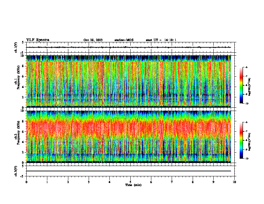The image size is (264, 204).
Task: Click inside the ch.1 spectrogram panel
Action: click(129, 81)
